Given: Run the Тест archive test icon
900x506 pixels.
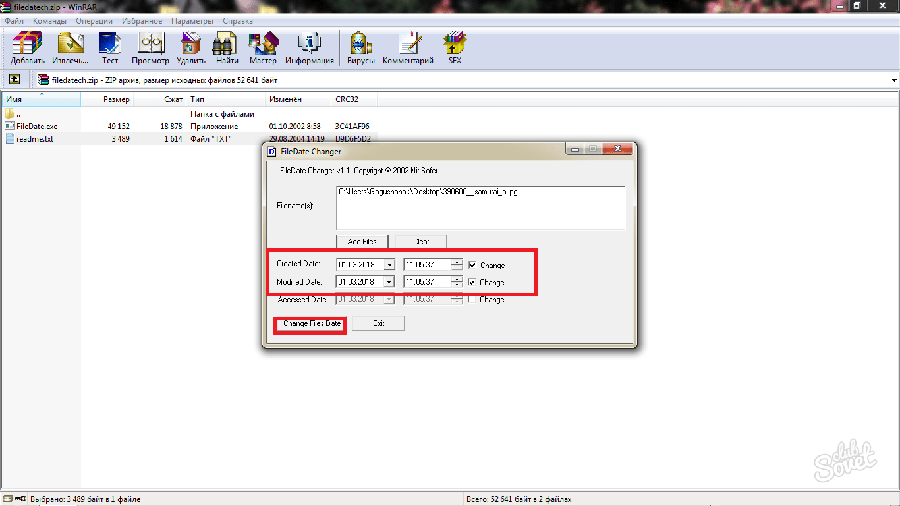Looking at the screenshot, I should (109, 47).
